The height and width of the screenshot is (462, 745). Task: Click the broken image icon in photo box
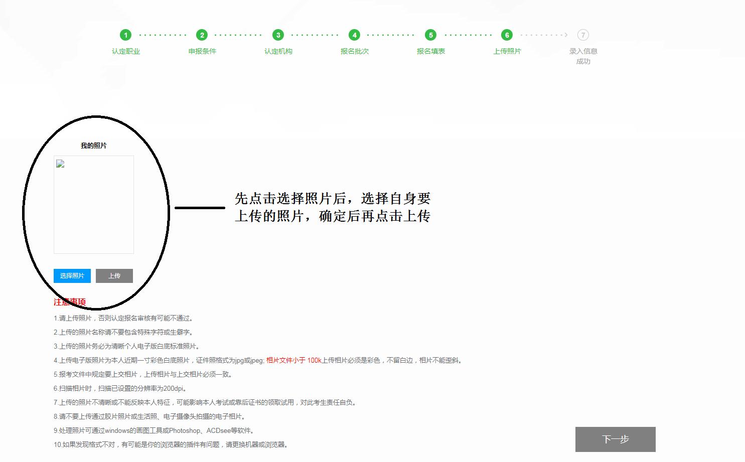[x=60, y=164]
